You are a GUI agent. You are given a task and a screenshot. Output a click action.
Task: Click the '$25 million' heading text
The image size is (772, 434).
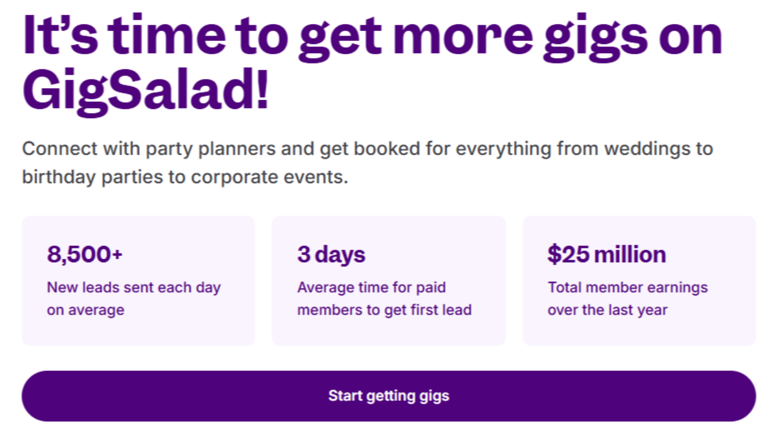coord(606,254)
